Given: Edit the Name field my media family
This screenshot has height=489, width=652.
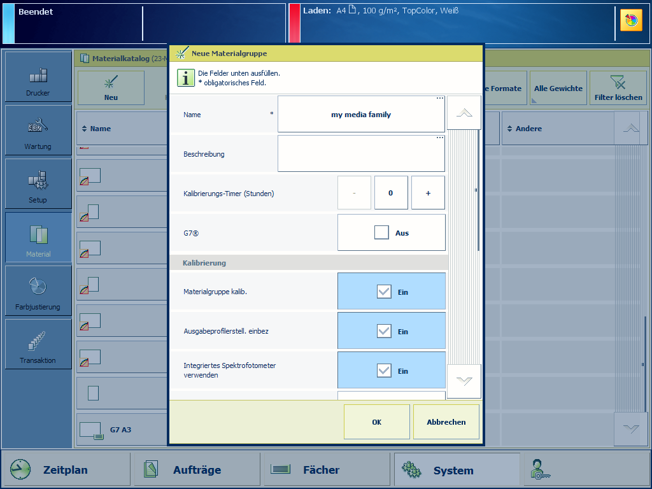Looking at the screenshot, I should pos(361,115).
